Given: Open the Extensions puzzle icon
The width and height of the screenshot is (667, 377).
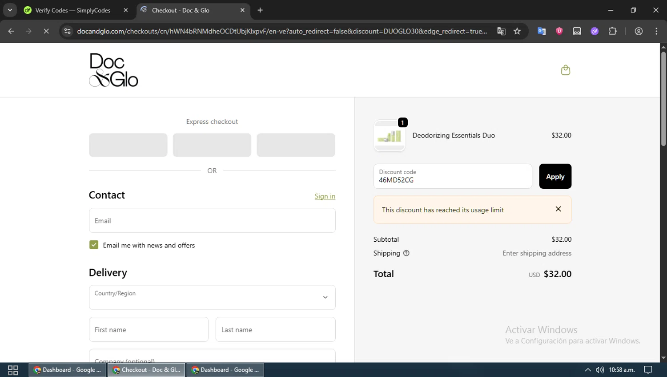Looking at the screenshot, I should [613, 31].
